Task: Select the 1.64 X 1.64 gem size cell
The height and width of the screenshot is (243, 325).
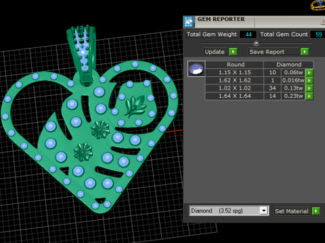Action: [234, 96]
